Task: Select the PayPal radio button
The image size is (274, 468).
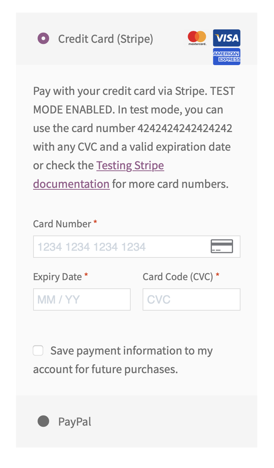Action: coord(44,421)
